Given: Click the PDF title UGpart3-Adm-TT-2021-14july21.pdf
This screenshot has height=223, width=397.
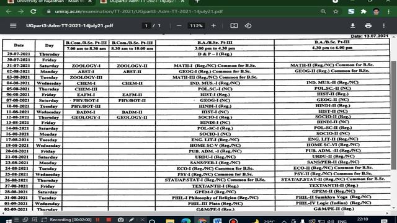Looking at the screenshot, I should (x=69, y=26).
